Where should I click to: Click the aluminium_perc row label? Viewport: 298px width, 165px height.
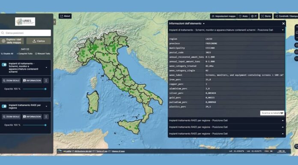click(178, 89)
